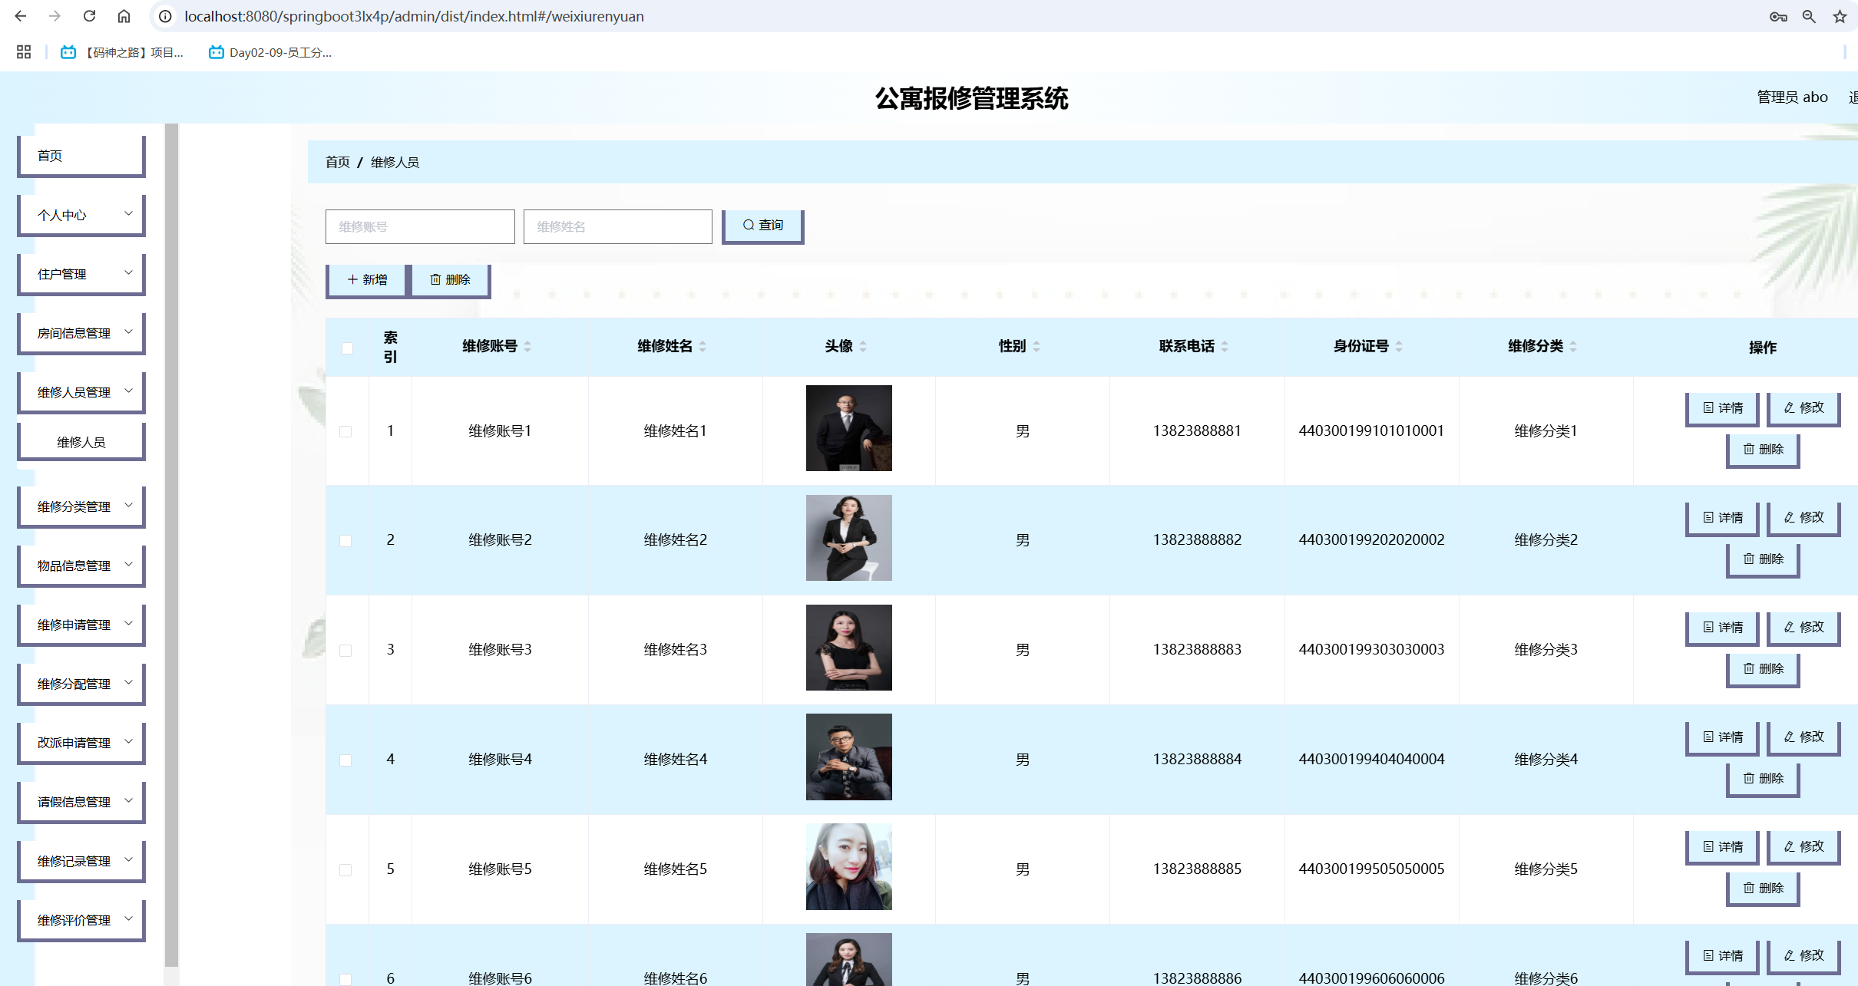1858x986 pixels.
Task: Click 查询 search button
Action: click(x=762, y=226)
